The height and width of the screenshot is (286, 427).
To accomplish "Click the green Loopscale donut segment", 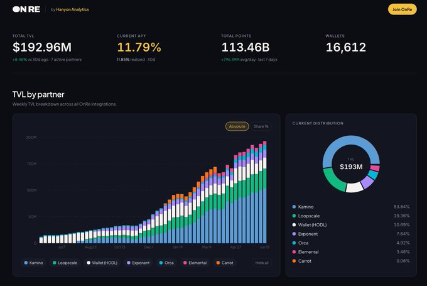I will [333, 180].
